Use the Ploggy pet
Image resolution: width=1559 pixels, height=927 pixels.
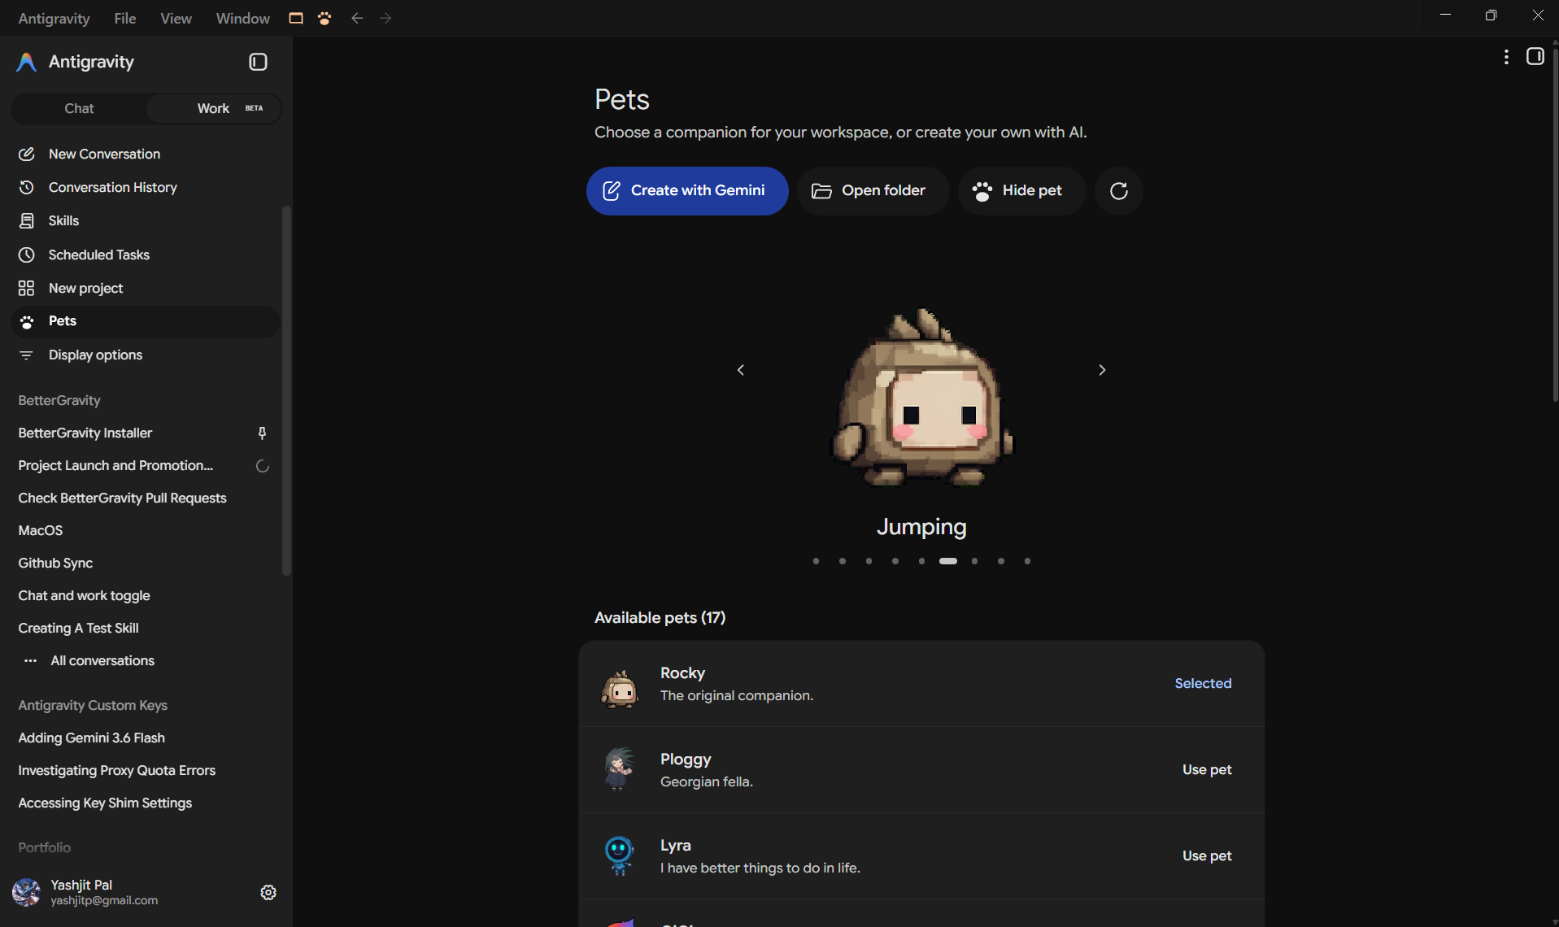tap(1207, 769)
